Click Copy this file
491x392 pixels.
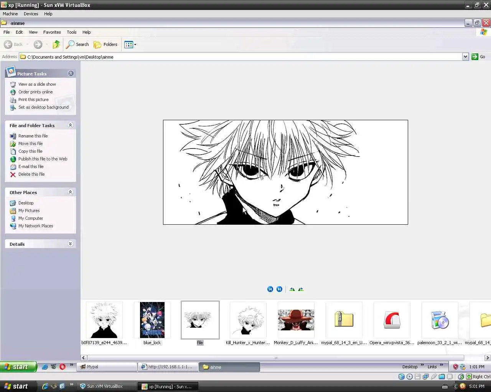point(30,151)
